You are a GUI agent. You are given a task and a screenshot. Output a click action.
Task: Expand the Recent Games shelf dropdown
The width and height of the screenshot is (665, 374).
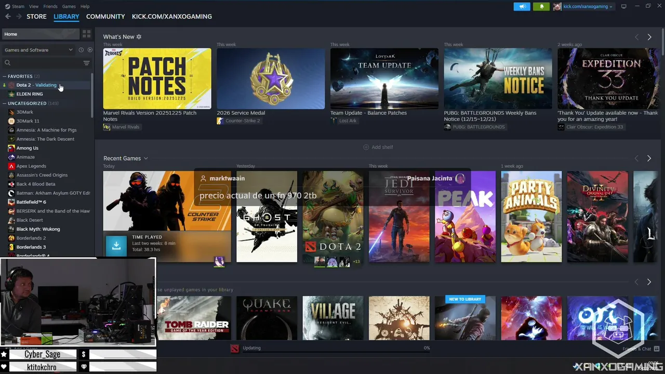[x=146, y=158]
